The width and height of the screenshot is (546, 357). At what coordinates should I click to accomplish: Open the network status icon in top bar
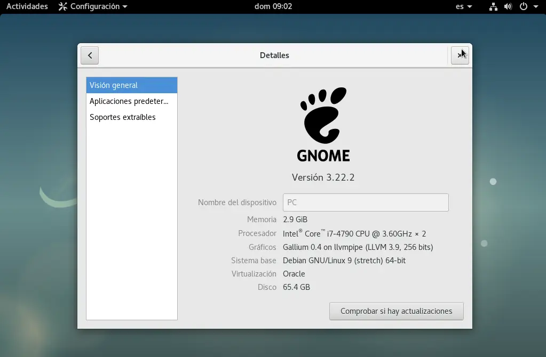[x=493, y=6]
